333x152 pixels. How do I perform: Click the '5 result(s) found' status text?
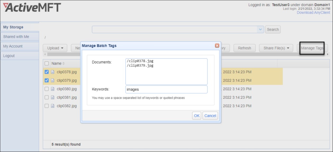[x=66, y=144]
